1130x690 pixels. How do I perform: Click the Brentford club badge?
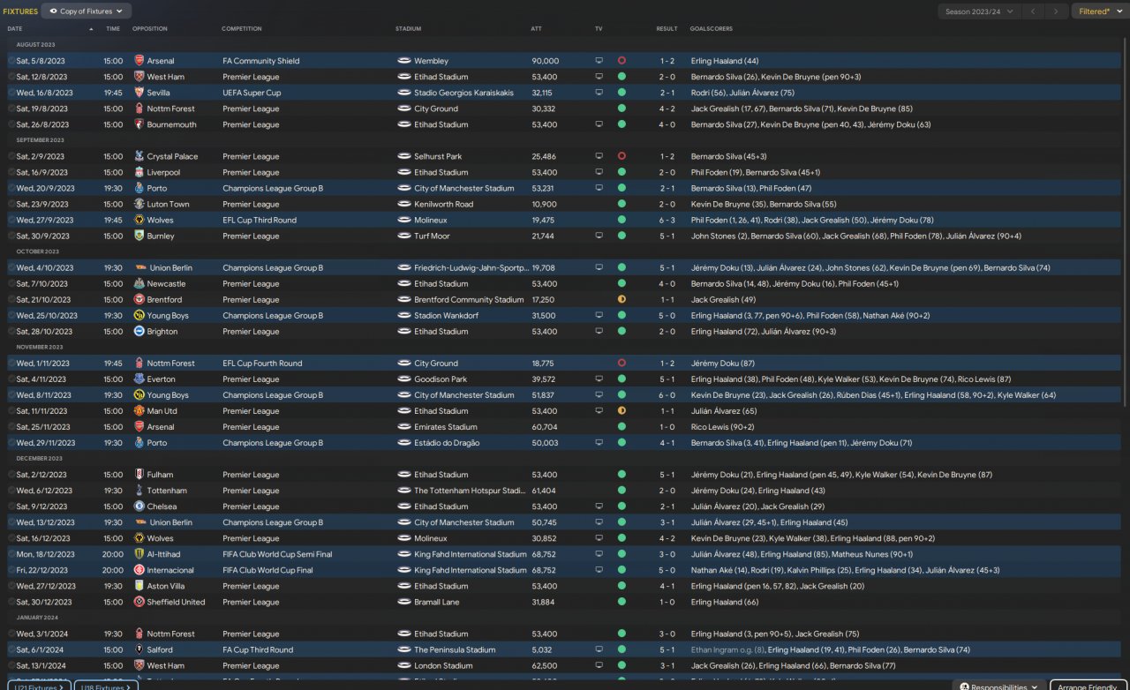click(x=139, y=299)
